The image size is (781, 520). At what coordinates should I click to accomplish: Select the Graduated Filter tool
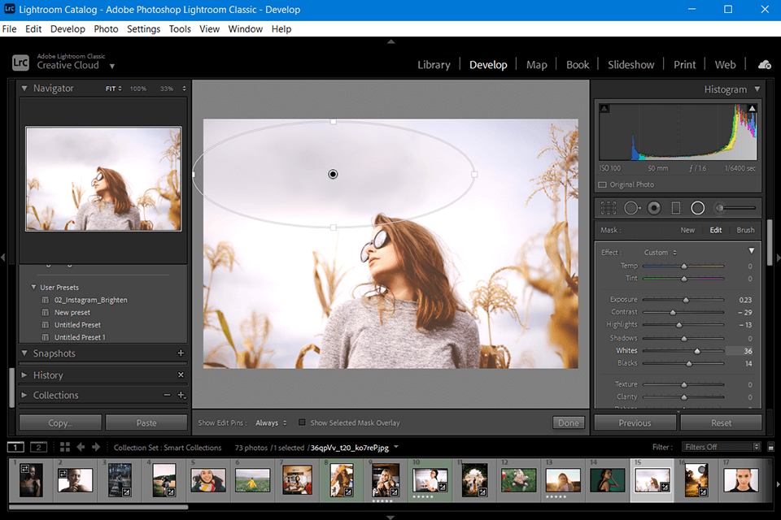click(x=675, y=208)
